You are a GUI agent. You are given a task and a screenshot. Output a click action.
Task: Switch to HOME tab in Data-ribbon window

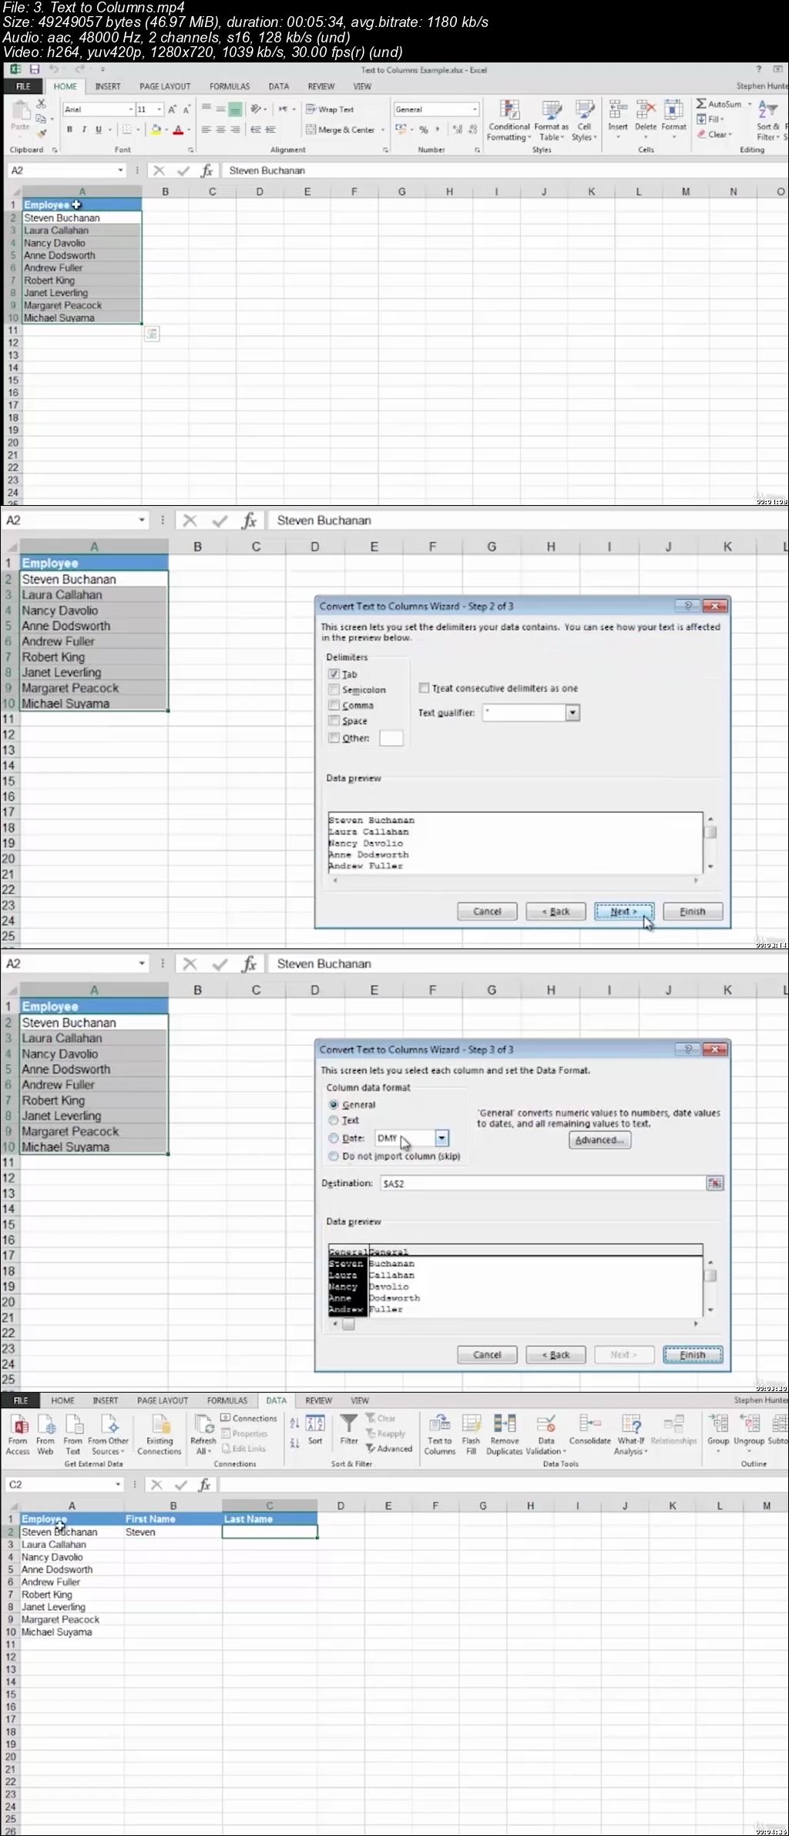(63, 1400)
